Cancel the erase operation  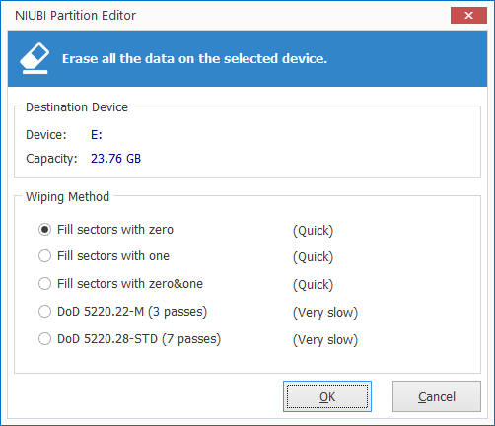point(437,396)
